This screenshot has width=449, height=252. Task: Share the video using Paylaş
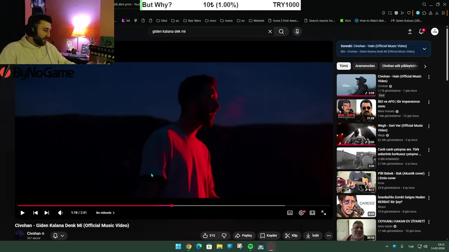243,236
